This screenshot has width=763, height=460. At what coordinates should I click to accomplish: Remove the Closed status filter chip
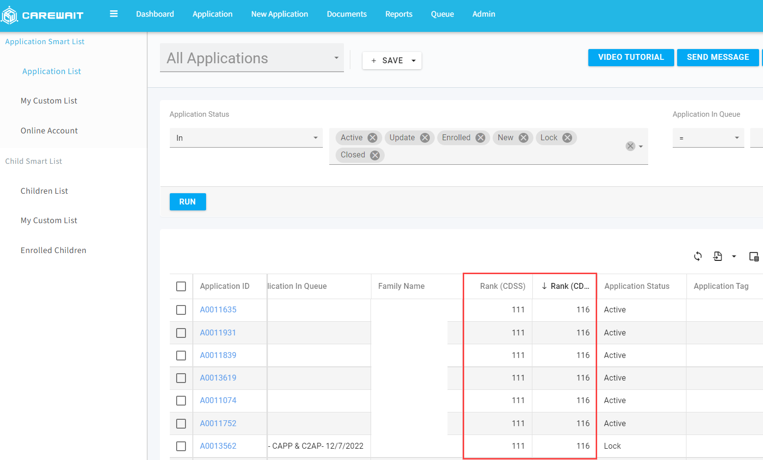375,155
